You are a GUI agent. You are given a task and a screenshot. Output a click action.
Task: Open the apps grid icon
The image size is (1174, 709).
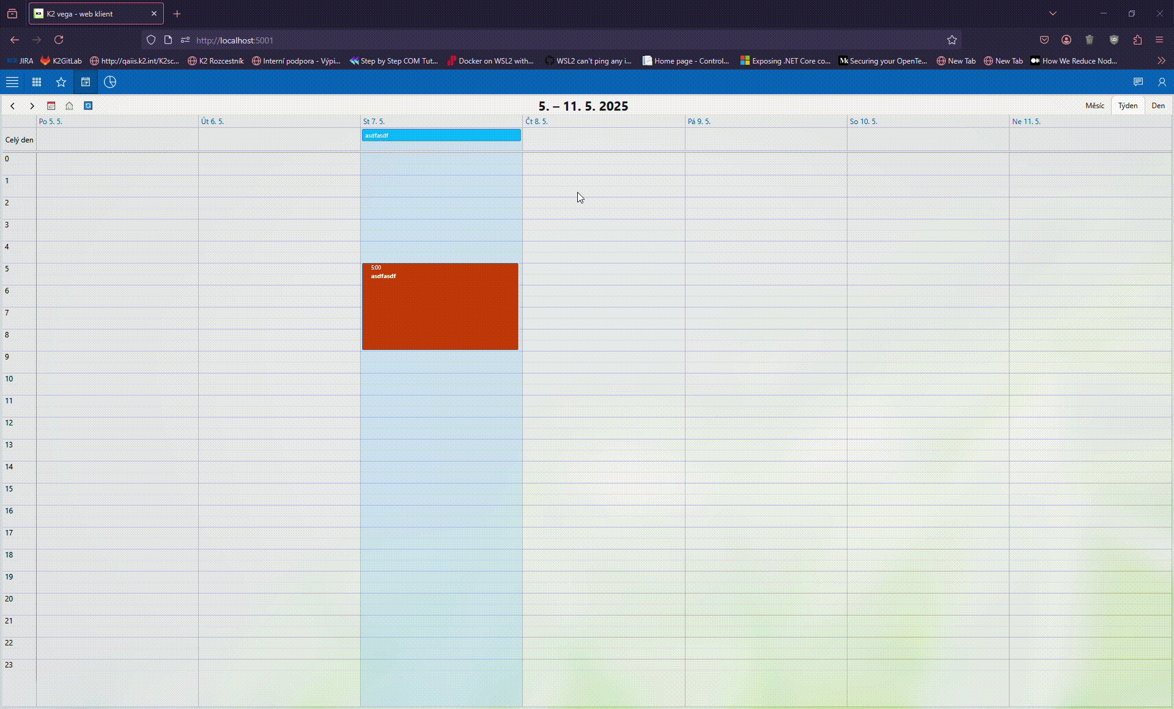coord(37,82)
